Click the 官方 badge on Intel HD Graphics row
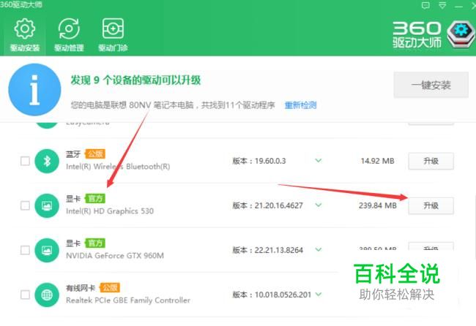 tap(95, 198)
